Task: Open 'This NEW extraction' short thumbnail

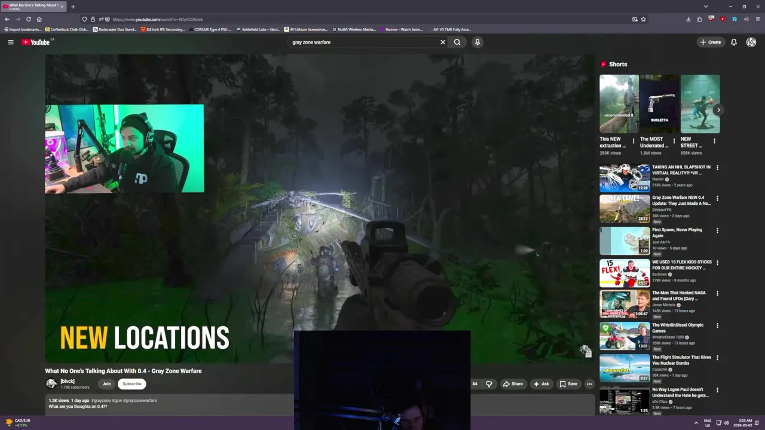Action: tap(619, 104)
